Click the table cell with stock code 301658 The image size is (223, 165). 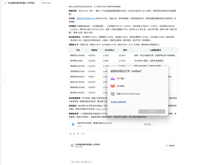point(77,87)
